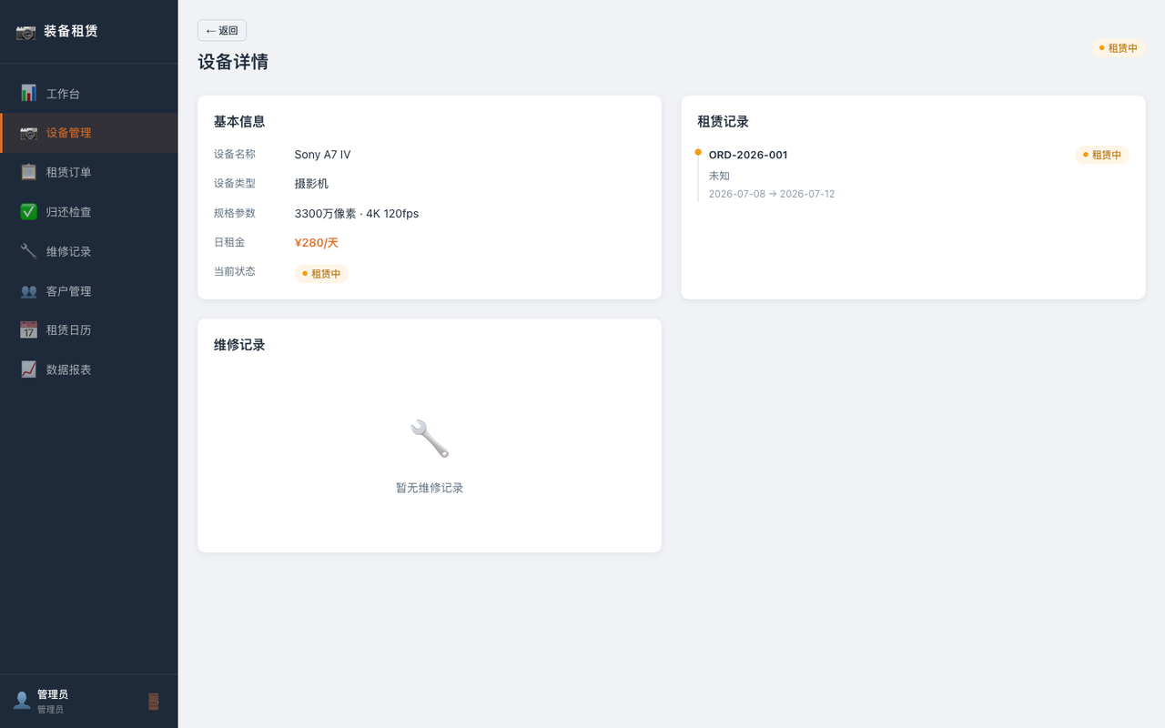1165x728 pixels.
Task: Click the device name Sony A7 IV
Action: [322, 155]
